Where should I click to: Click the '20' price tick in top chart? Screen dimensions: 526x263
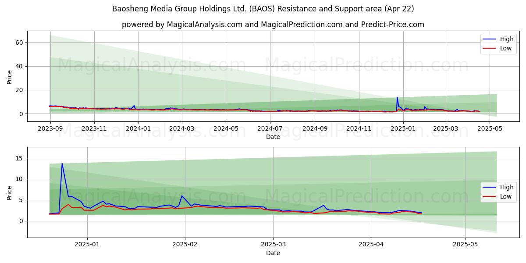coord(20,90)
